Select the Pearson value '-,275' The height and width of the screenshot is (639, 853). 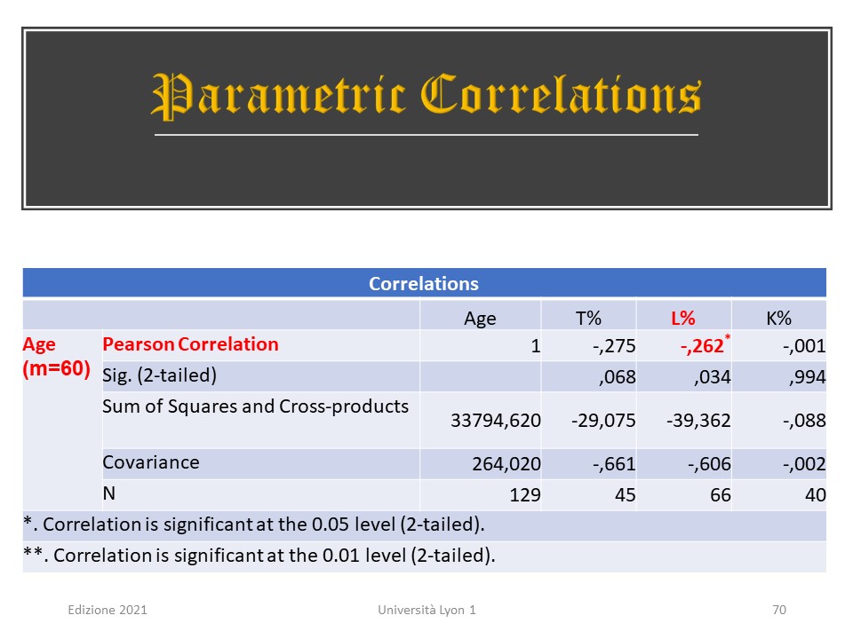(614, 346)
